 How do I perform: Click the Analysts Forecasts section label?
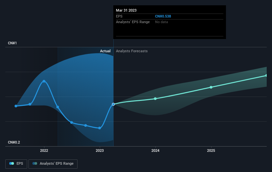tap(132, 51)
